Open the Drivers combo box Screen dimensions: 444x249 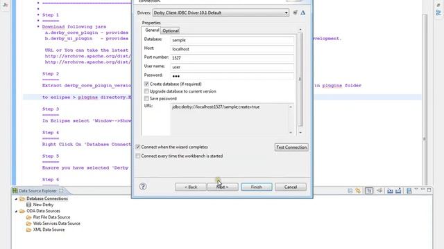click(x=221, y=12)
